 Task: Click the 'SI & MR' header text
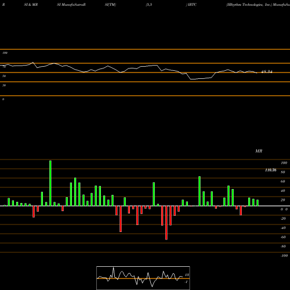point(31,5)
